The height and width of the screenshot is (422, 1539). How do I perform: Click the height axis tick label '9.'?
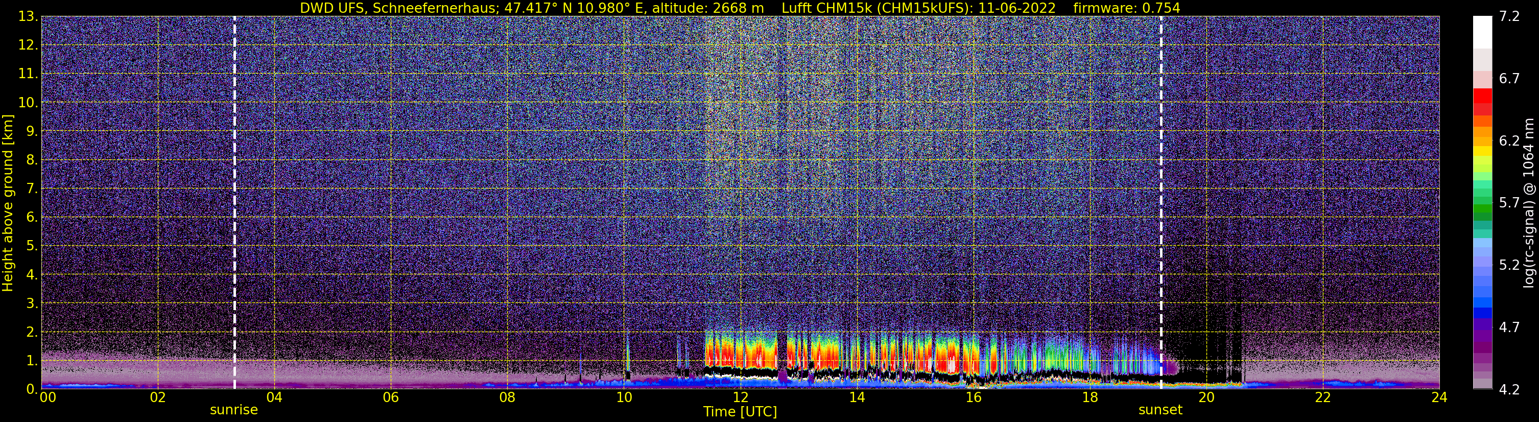(32, 131)
